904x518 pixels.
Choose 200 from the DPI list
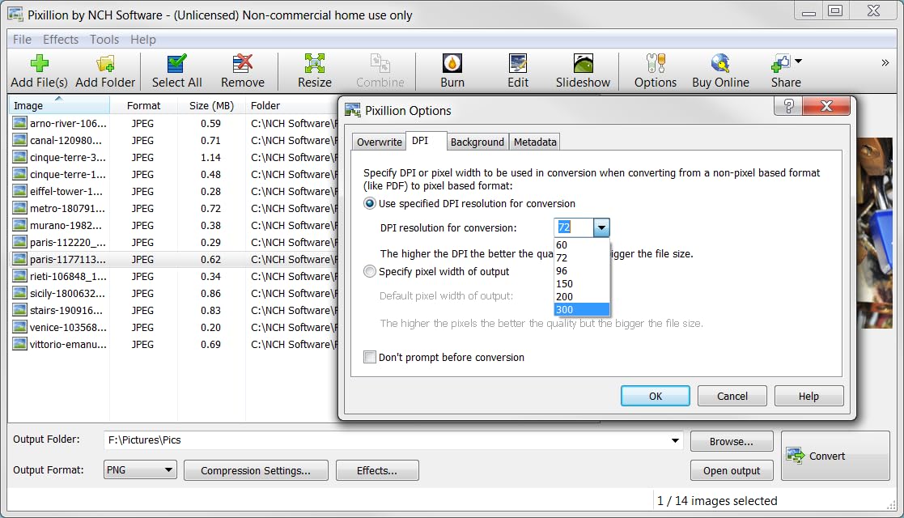pyautogui.click(x=582, y=296)
